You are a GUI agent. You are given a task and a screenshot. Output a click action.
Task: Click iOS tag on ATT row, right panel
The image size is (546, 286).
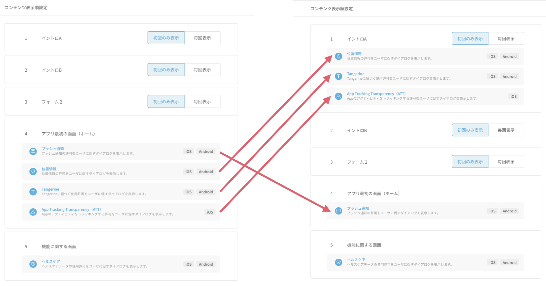click(x=514, y=96)
